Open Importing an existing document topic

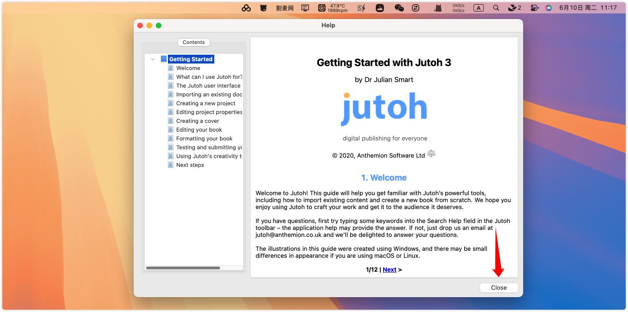(209, 95)
